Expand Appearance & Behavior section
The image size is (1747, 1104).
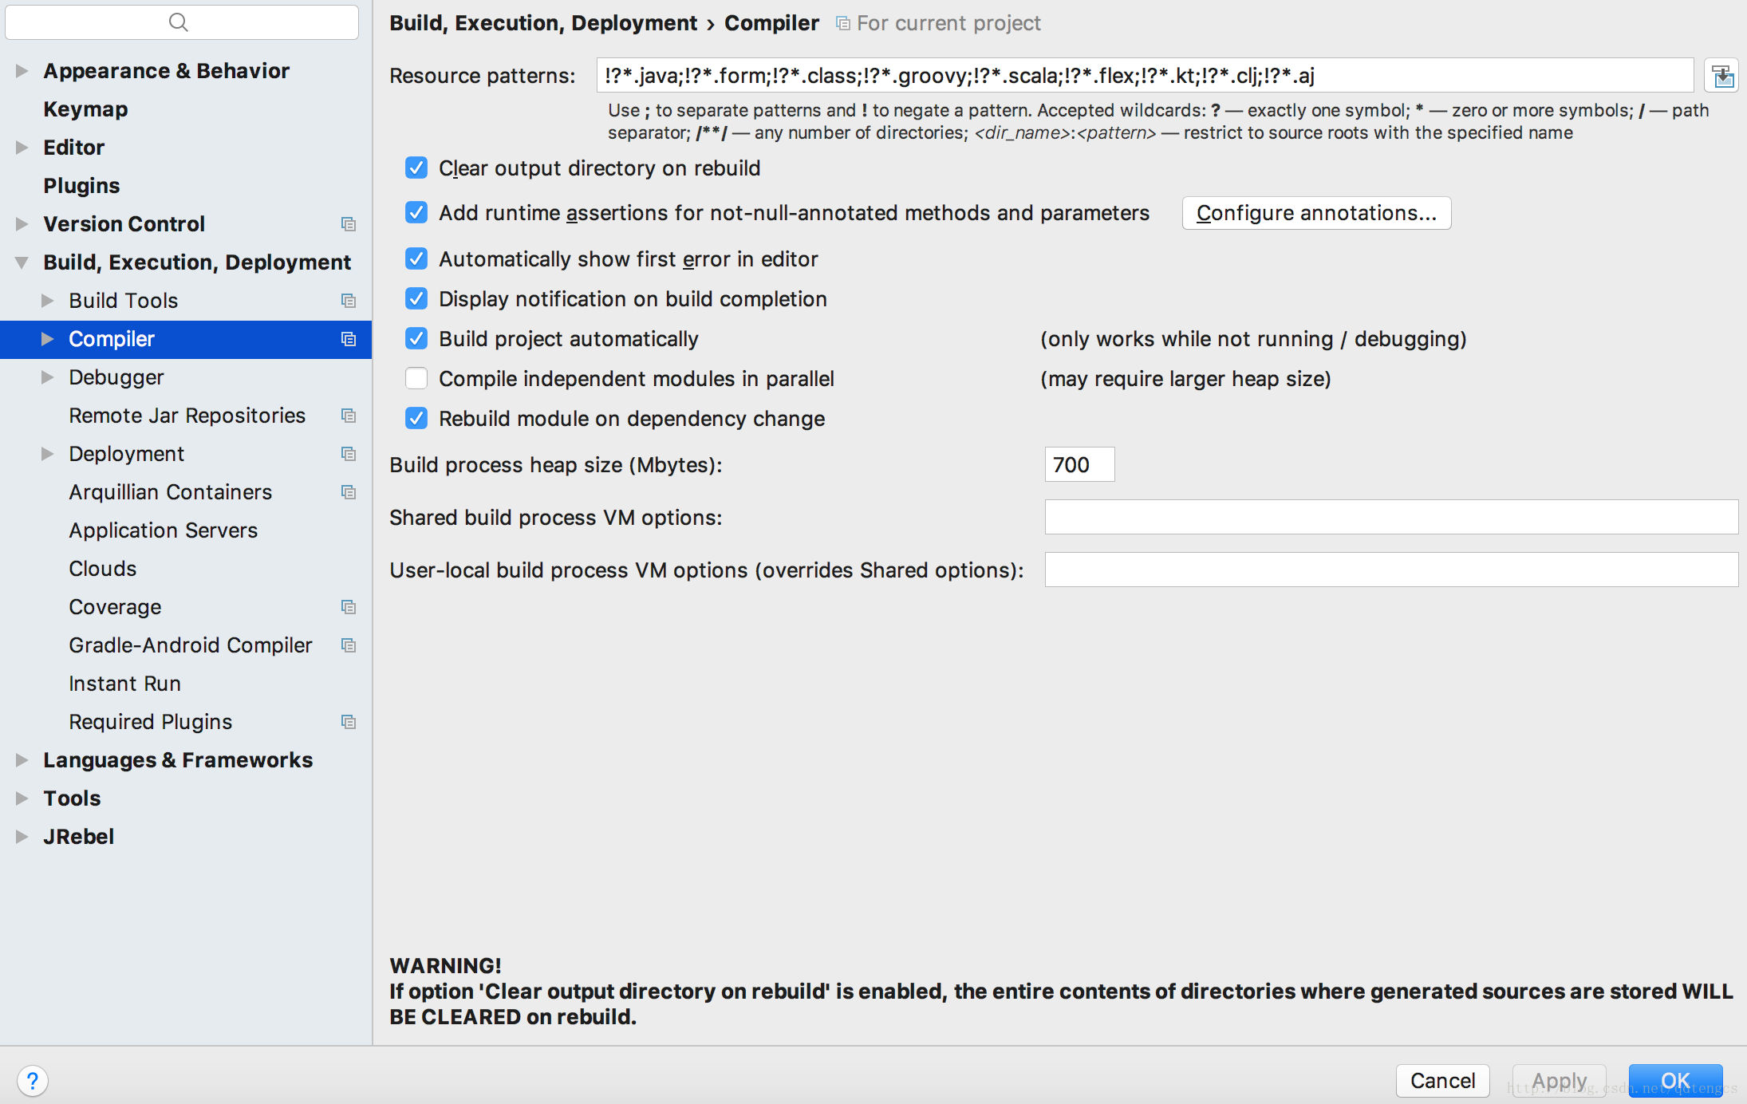pos(22,71)
